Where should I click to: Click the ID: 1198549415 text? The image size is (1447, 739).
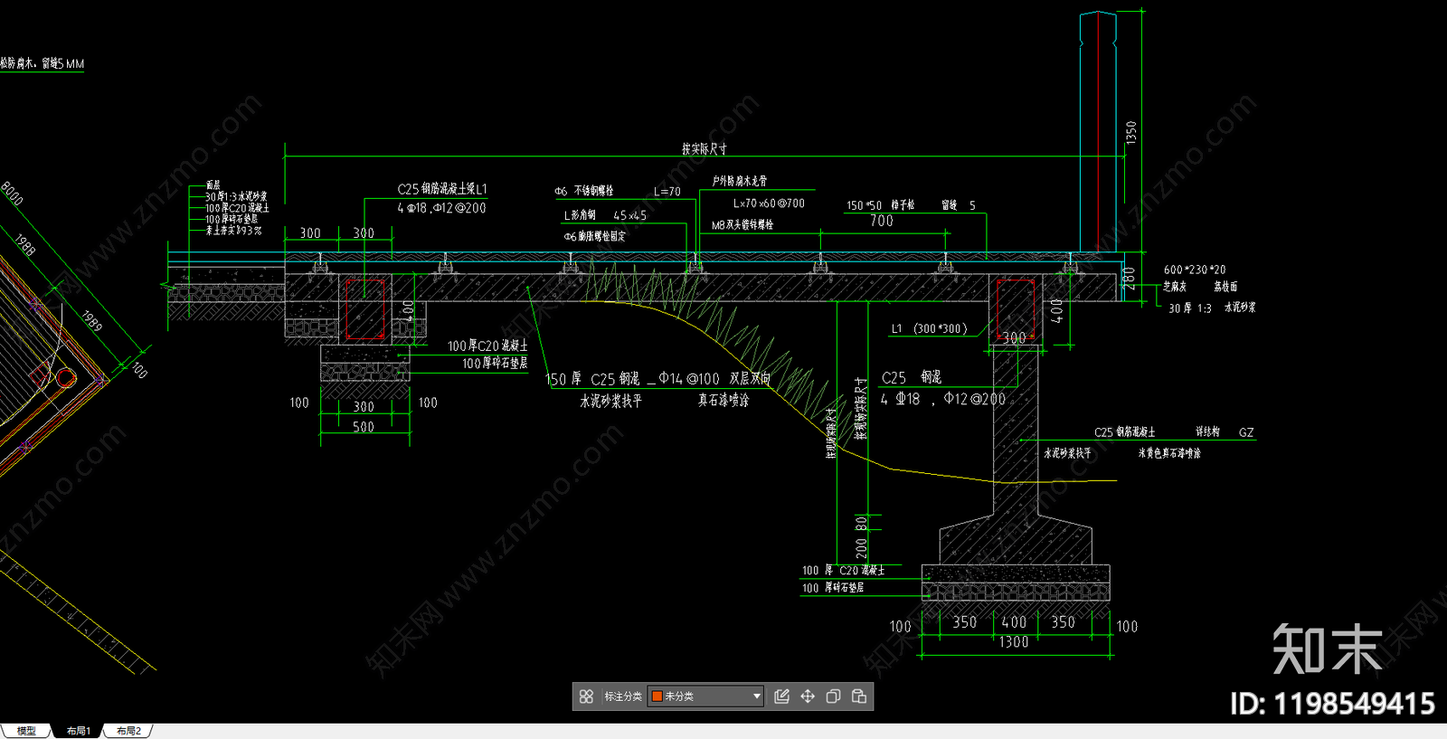coord(1332,704)
